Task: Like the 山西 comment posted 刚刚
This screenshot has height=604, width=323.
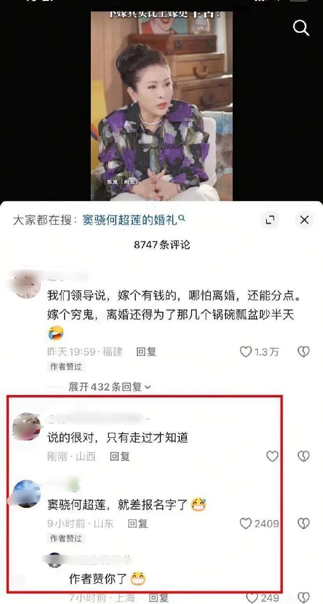Action: (272, 456)
